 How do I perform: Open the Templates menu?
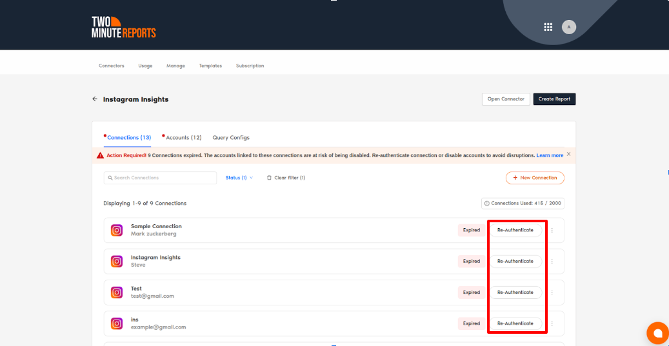[x=210, y=66]
